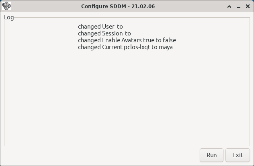Click the empty area below log entries
254x166 pixels.
click(127, 98)
